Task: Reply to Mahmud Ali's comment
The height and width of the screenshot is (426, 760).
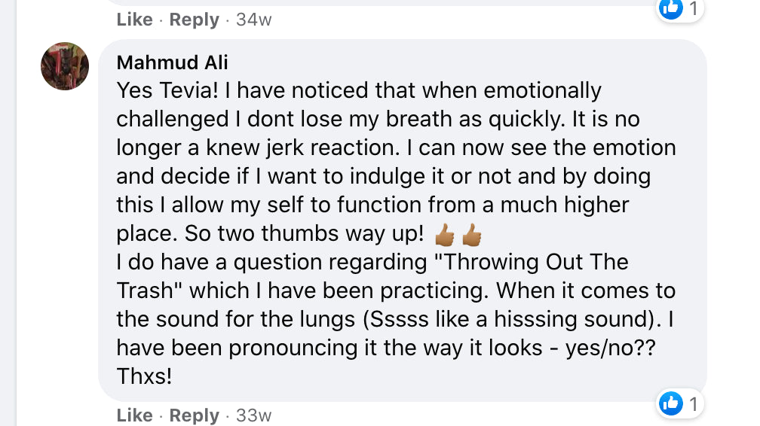Action: (194, 415)
